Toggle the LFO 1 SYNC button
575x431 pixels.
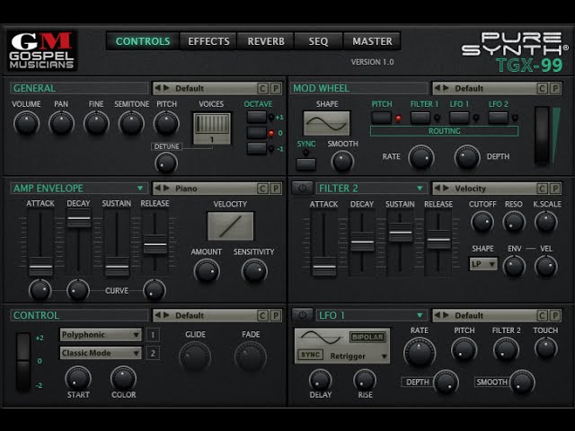(311, 355)
